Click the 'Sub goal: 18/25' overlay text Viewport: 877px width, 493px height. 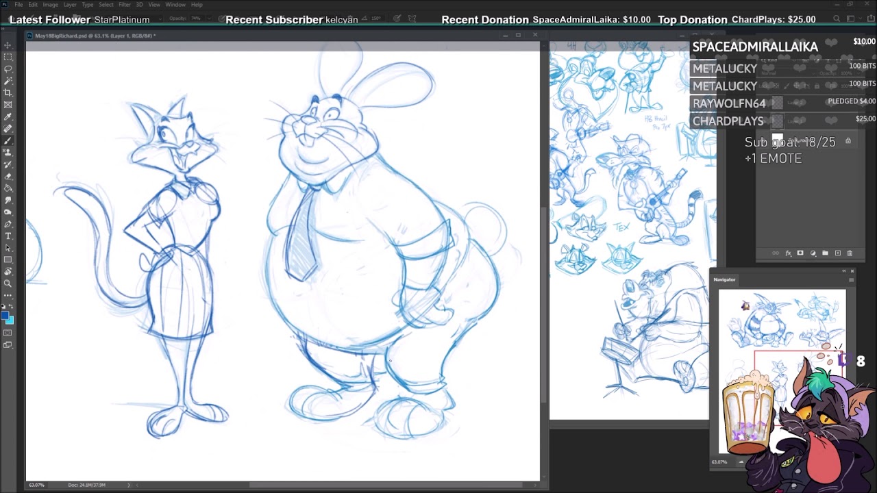click(x=790, y=142)
